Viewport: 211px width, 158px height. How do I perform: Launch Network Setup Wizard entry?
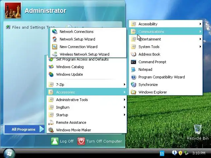[x=88, y=39]
